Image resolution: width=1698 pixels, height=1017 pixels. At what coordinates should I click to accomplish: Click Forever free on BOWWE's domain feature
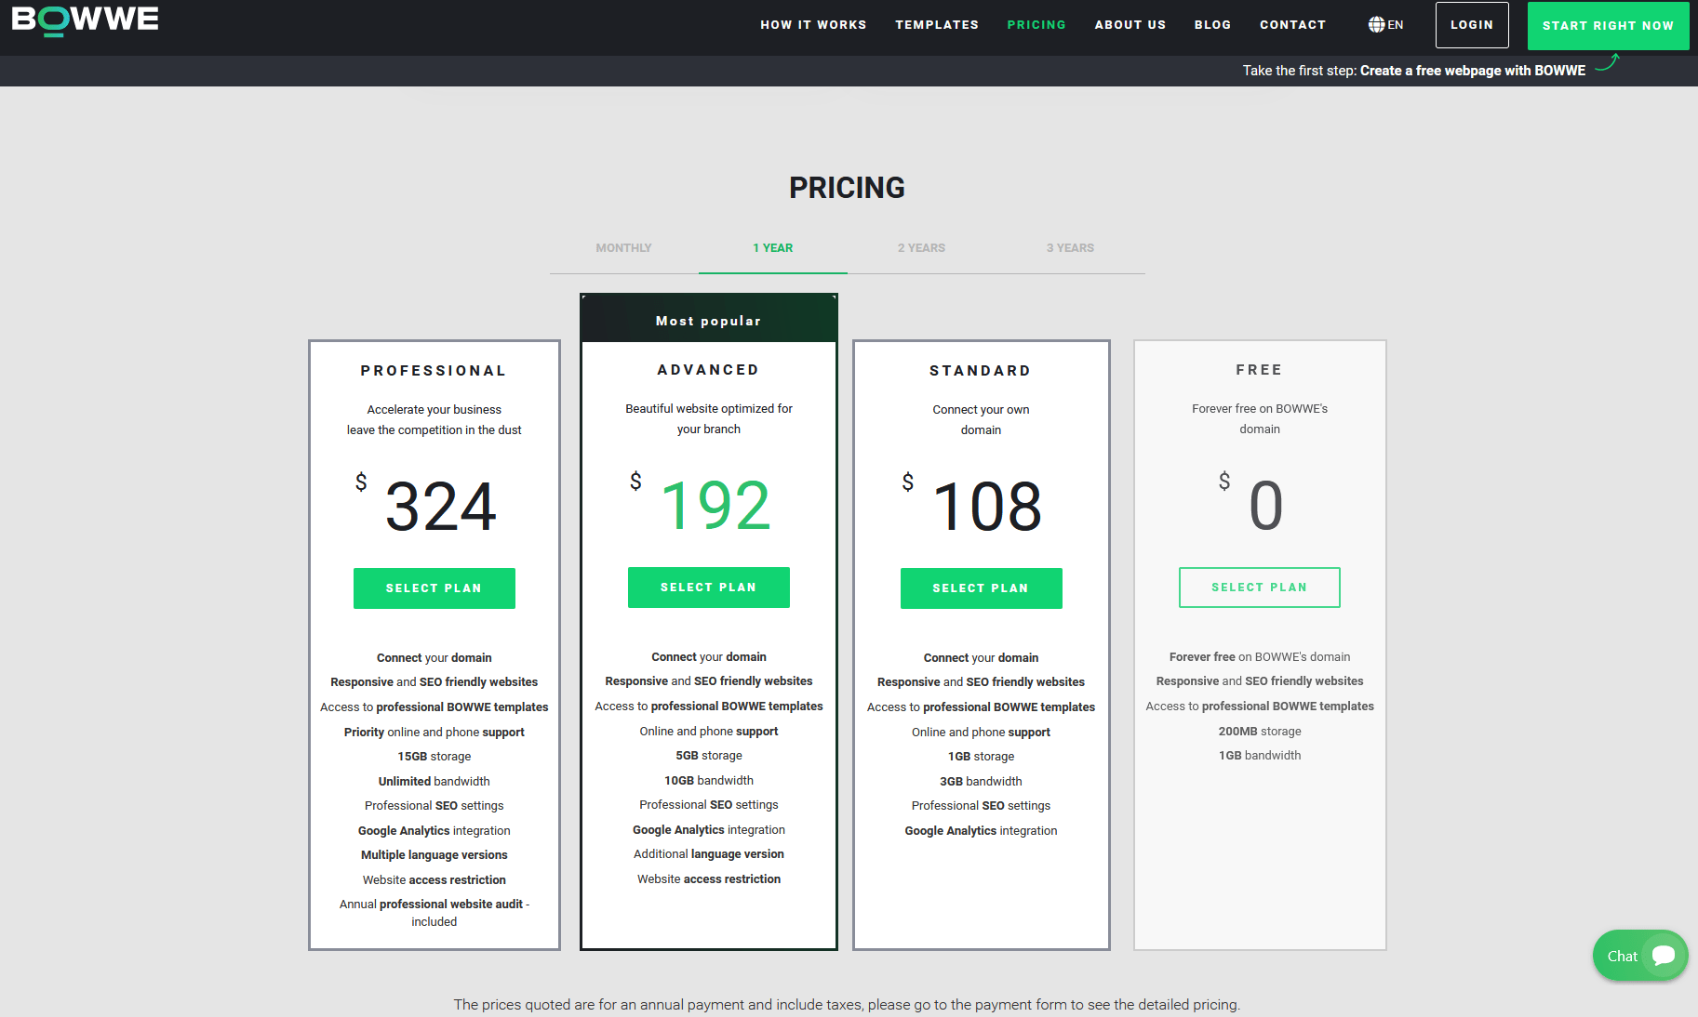click(1260, 657)
